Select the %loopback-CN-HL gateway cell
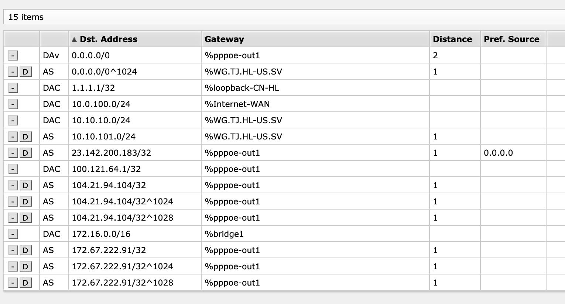 (242, 88)
